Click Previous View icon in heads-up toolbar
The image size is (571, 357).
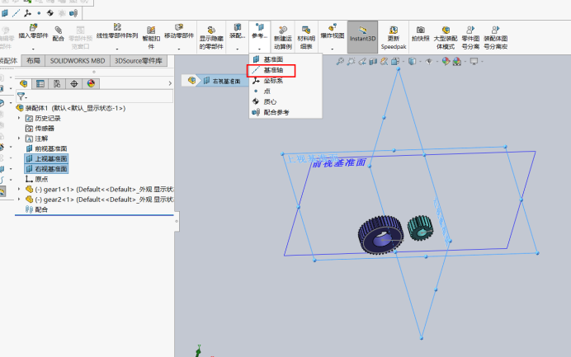pyautogui.click(x=362, y=62)
